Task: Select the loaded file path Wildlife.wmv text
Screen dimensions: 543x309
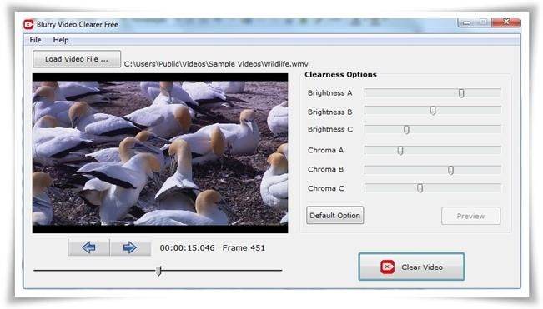Action: point(216,64)
